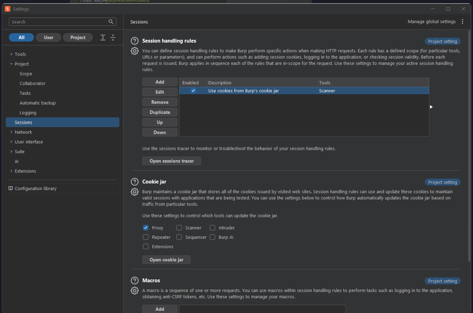The image size is (473, 313).
Task: Enable Burp AI cookie jar updates
Action: tap(212, 237)
